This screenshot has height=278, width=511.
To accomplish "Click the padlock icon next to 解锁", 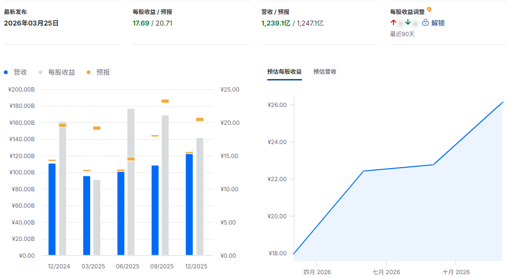I will [x=426, y=22].
